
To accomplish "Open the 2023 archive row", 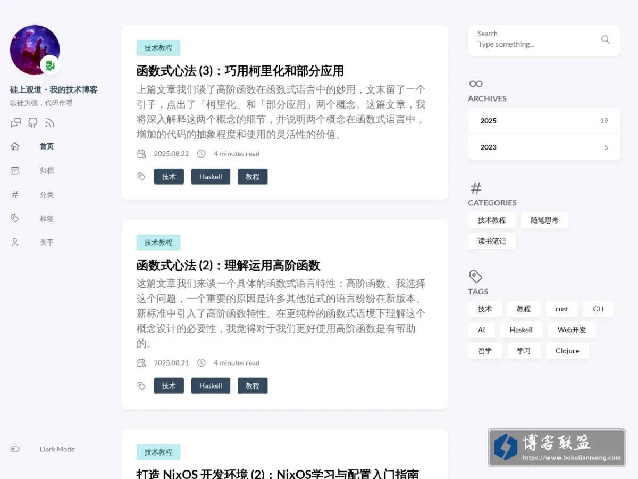I will pyautogui.click(x=544, y=147).
